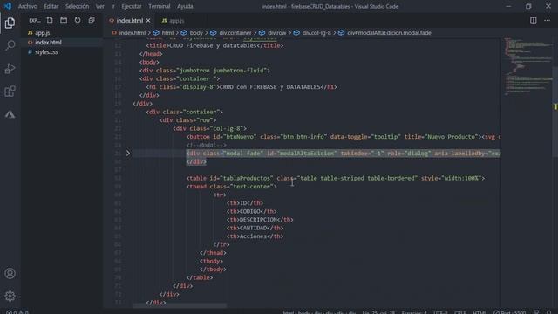Open the editor More Actions menu
This screenshot has width=558, height=314.
(x=547, y=20)
